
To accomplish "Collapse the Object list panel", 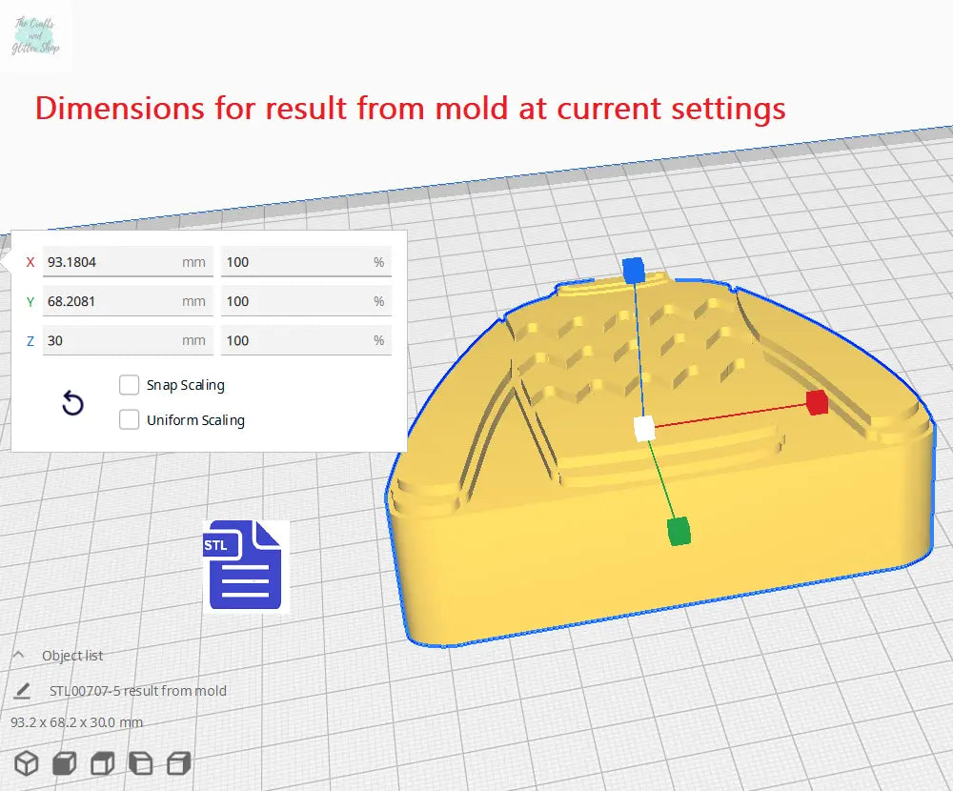I will pyautogui.click(x=18, y=656).
